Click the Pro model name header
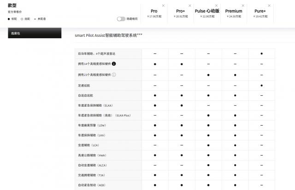The width and height of the screenshot is (295, 190). [154, 11]
